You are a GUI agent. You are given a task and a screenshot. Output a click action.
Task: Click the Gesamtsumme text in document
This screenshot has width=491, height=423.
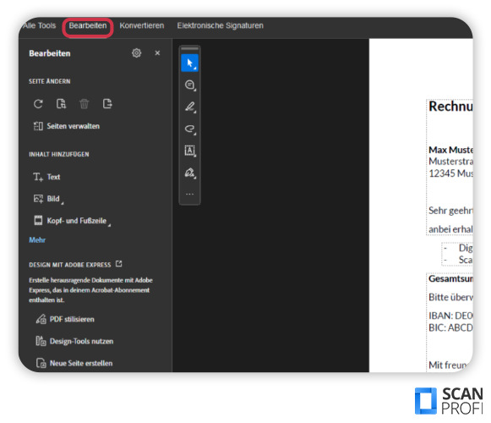tap(450, 279)
